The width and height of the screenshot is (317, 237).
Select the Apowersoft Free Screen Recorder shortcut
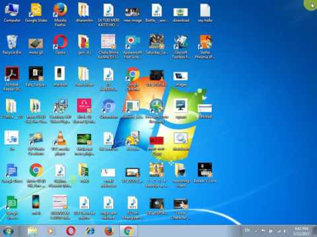(132, 47)
